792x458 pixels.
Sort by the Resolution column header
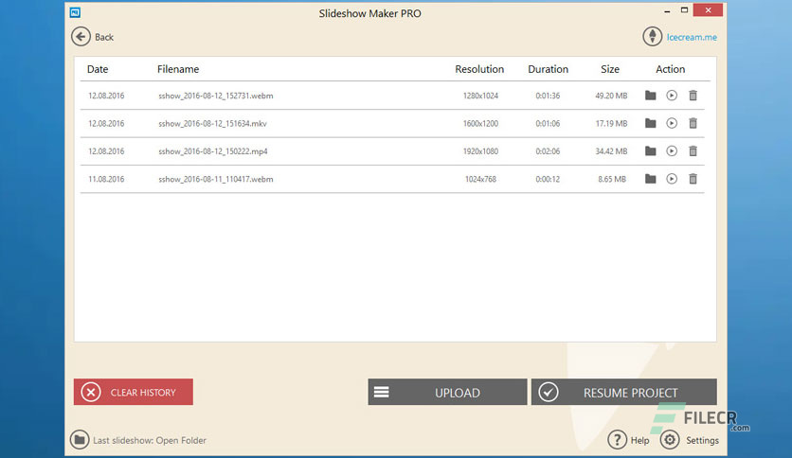[479, 69]
